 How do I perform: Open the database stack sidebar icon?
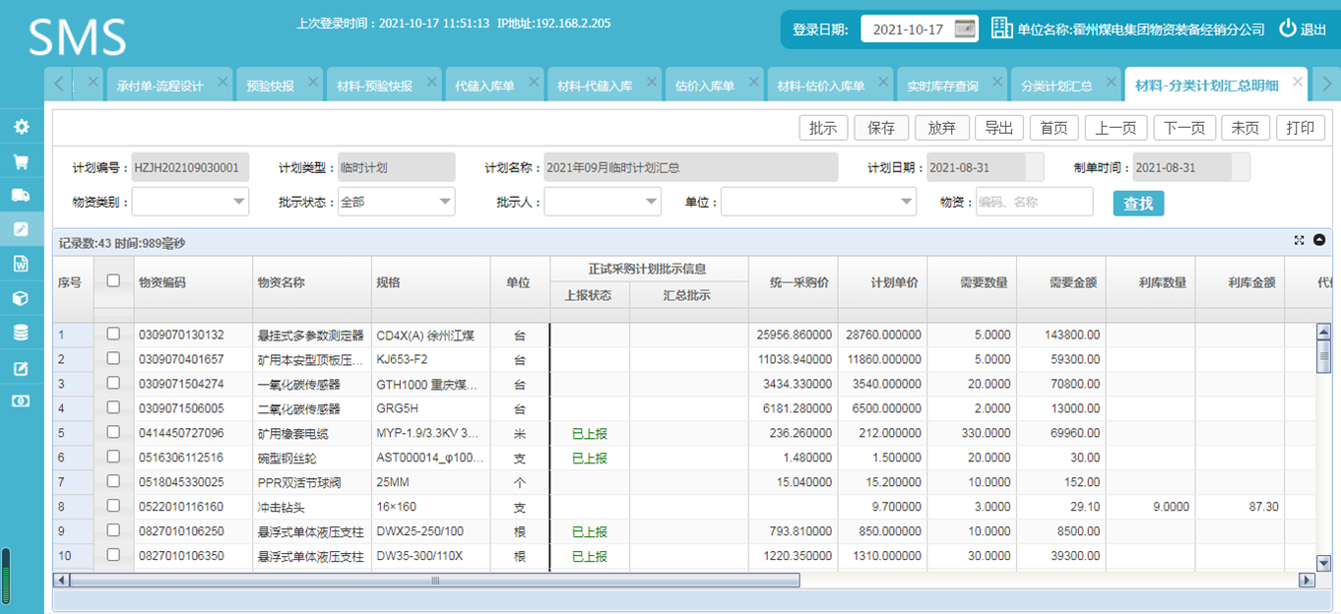pyautogui.click(x=21, y=333)
